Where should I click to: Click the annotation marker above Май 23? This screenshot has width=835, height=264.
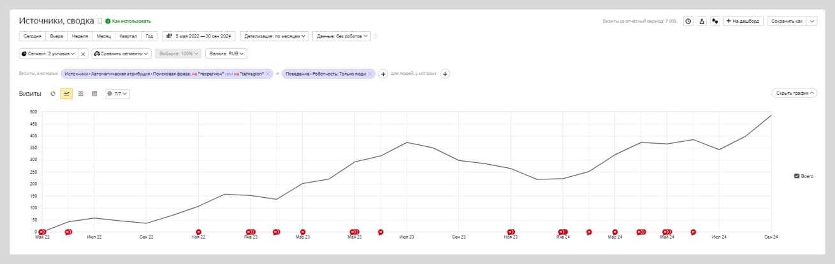[x=354, y=232]
